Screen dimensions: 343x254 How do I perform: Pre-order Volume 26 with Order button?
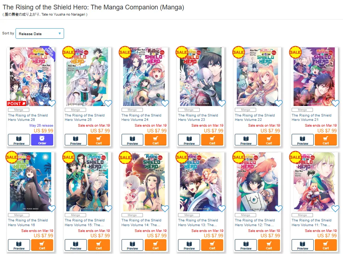[x=42, y=140]
